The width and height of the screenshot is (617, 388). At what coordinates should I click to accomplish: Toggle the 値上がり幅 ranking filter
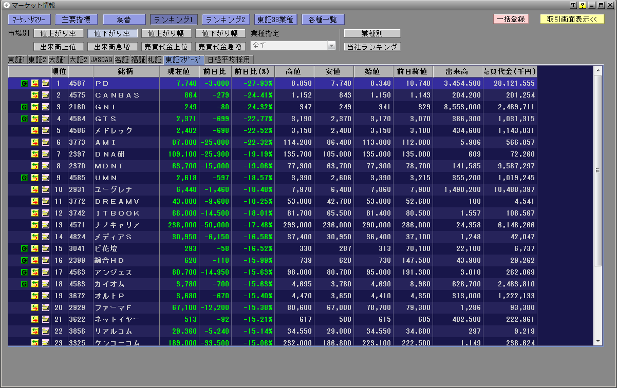click(x=166, y=33)
